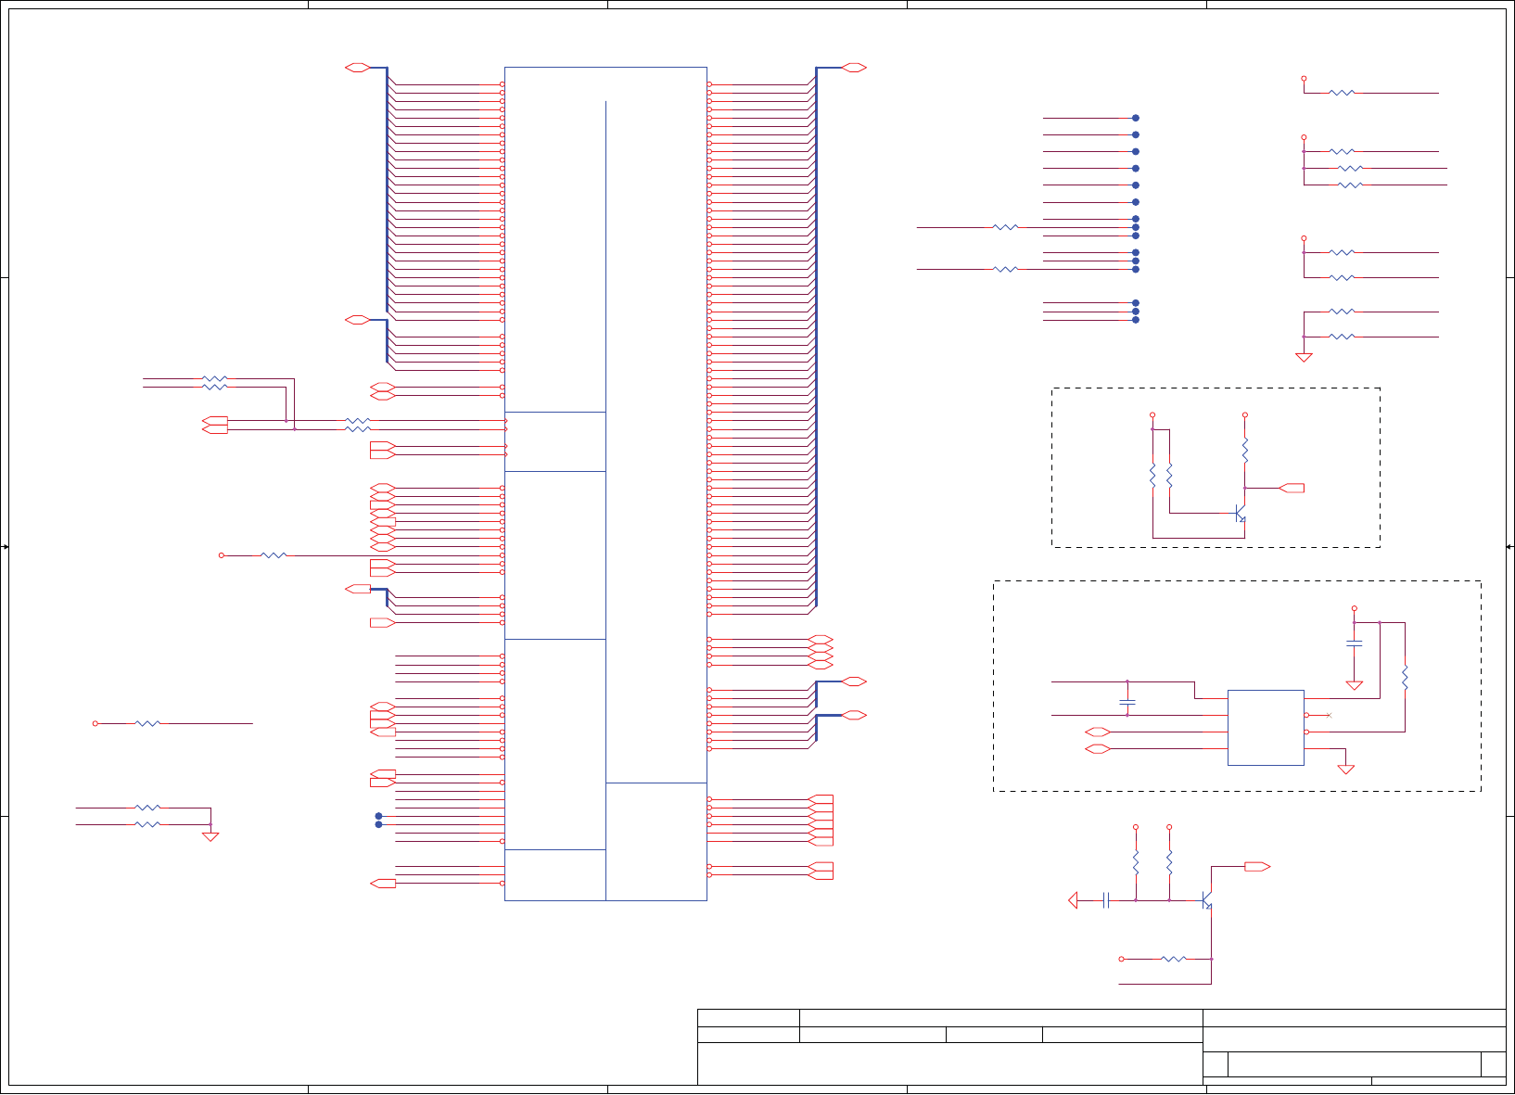The width and height of the screenshot is (1515, 1095).
Task: Click the ground symbol under the small IC's output pin
Action: (x=1345, y=769)
